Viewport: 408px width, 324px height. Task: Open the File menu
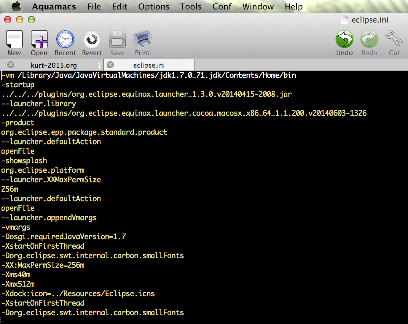pos(94,7)
